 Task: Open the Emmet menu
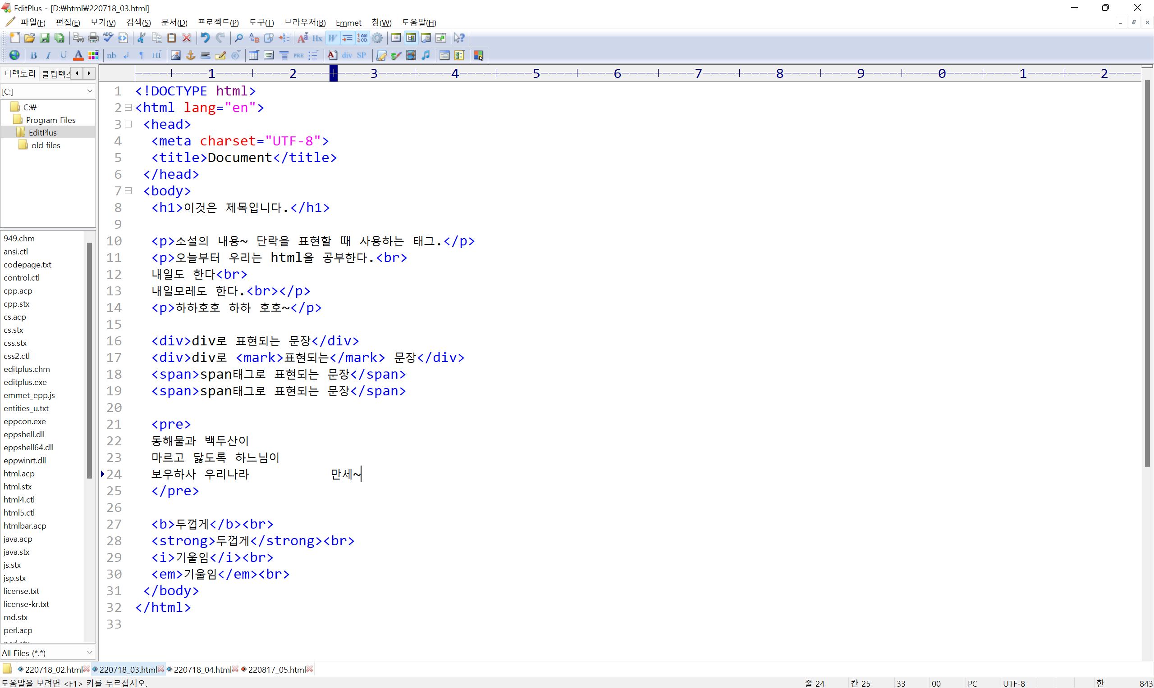(348, 23)
